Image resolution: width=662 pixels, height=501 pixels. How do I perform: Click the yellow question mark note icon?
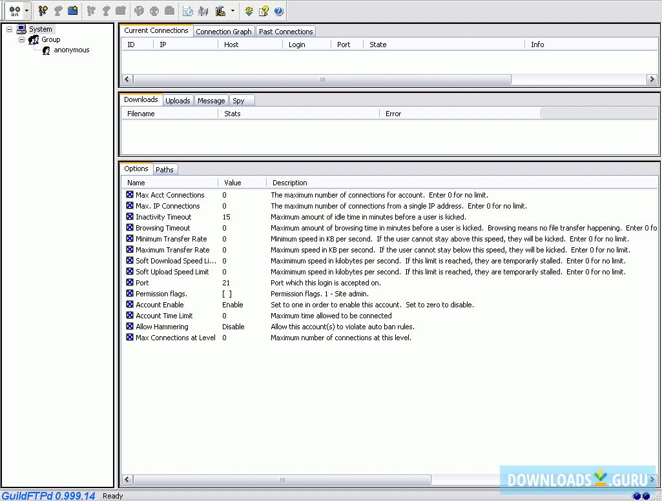tap(264, 11)
